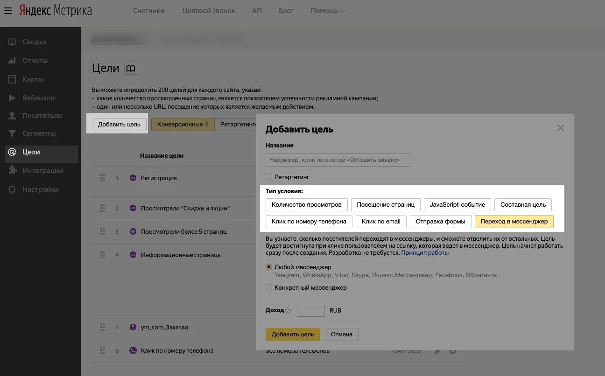Click the Цели target icon
The image size is (605, 376).
tap(13, 152)
